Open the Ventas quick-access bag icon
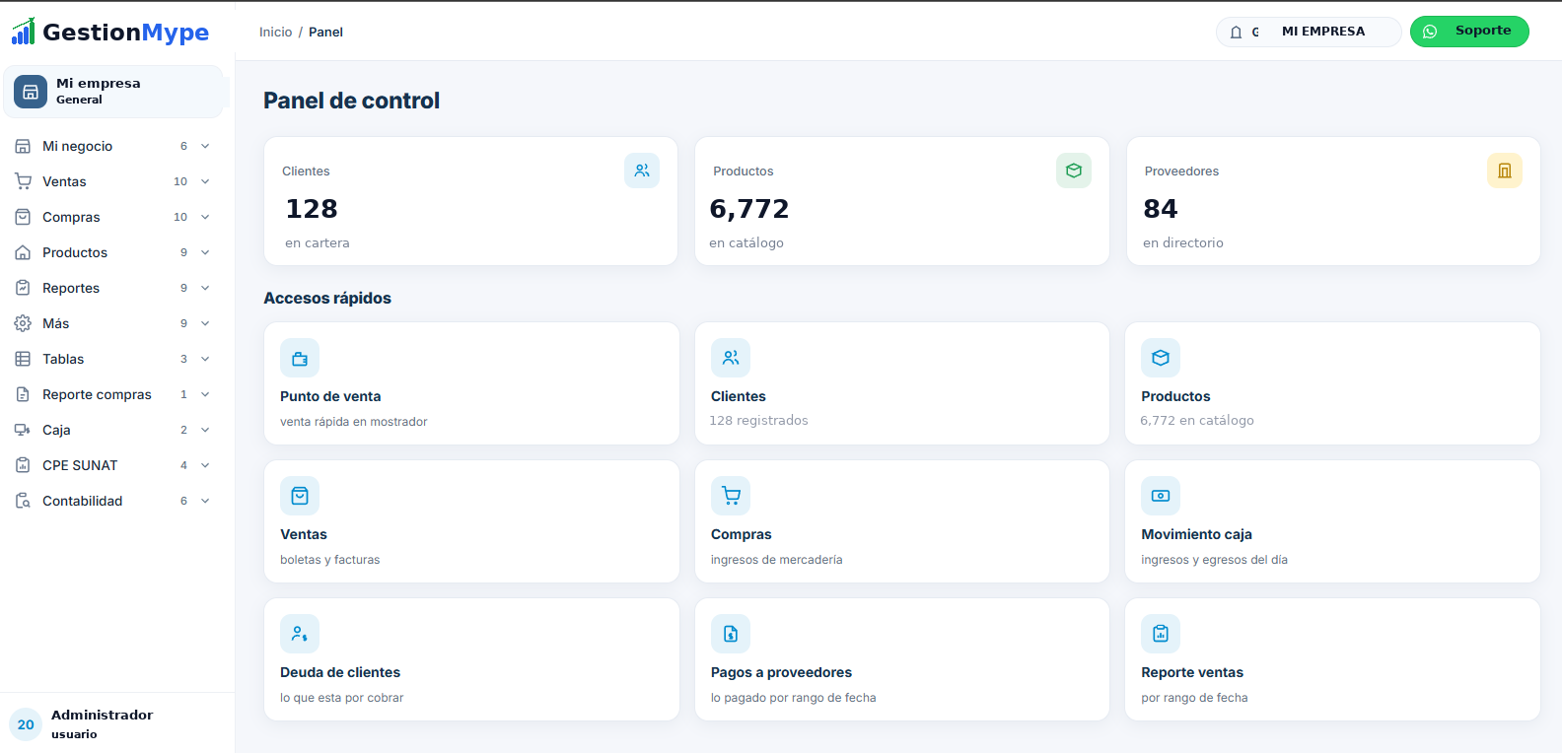 pos(300,496)
